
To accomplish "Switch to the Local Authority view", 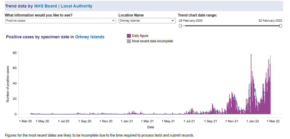I will point(77,6).
